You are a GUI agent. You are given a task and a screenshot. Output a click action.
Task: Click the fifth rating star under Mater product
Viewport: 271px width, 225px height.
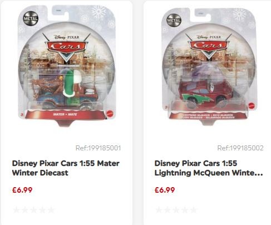click(x=51, y=210)
